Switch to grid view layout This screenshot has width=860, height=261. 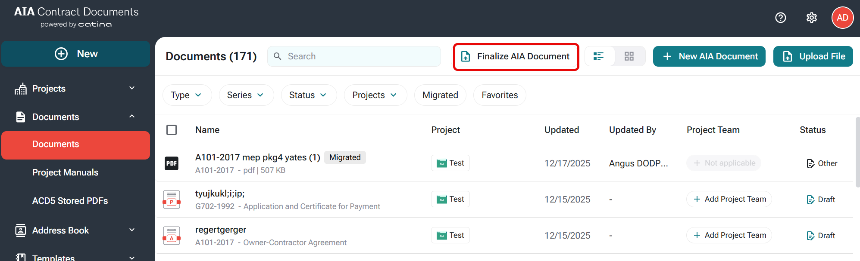(x=629, y=56)
